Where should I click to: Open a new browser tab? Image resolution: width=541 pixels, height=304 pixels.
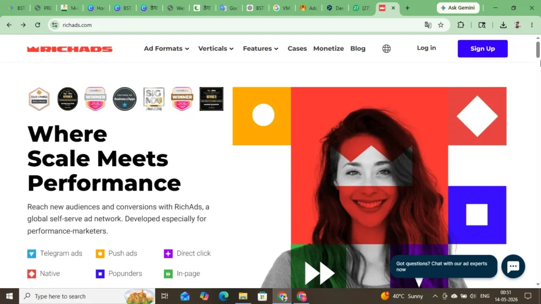click(407, 8)
